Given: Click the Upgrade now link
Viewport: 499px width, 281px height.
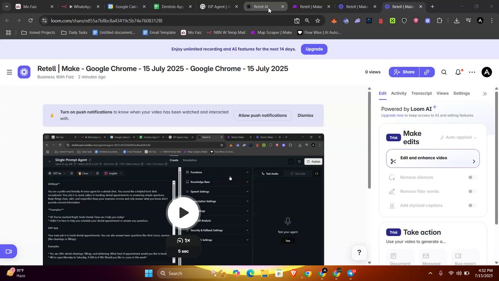Looking at the screenshot, I should (392, 116).
